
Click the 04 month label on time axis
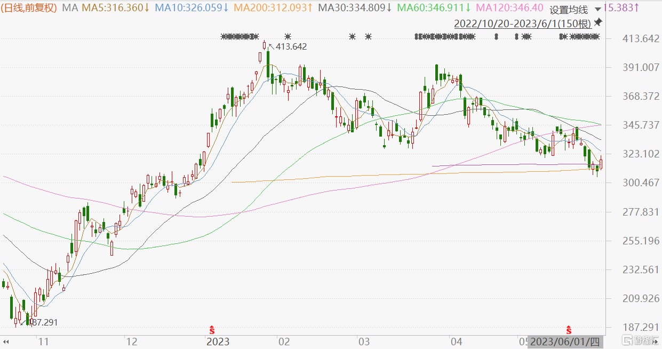pos(456,342)
